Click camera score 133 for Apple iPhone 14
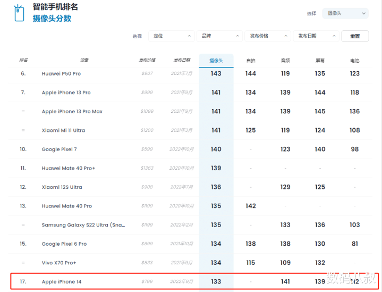This screenshot has width=382, height=292. [x=216, y=281]
